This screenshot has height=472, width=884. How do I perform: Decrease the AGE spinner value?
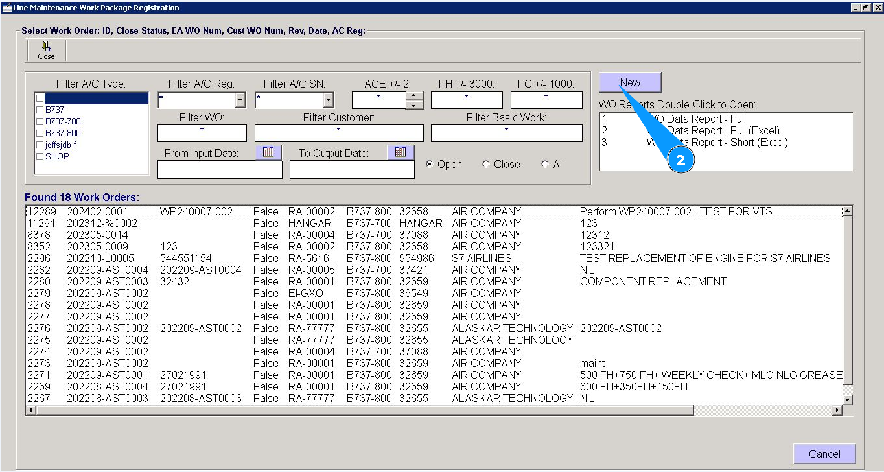(x=414, y=104)
